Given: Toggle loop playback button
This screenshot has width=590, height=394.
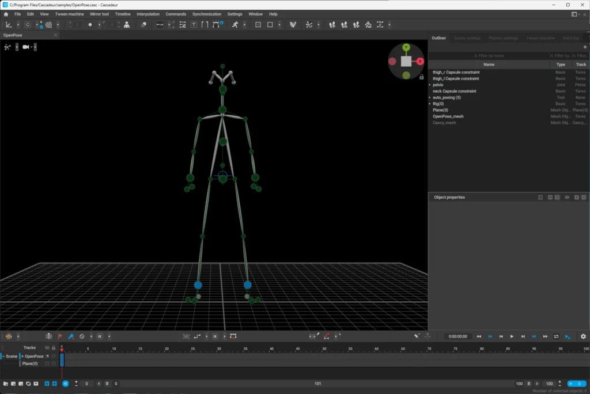Looking at the screenshot, I should click(x=557, y=336).
